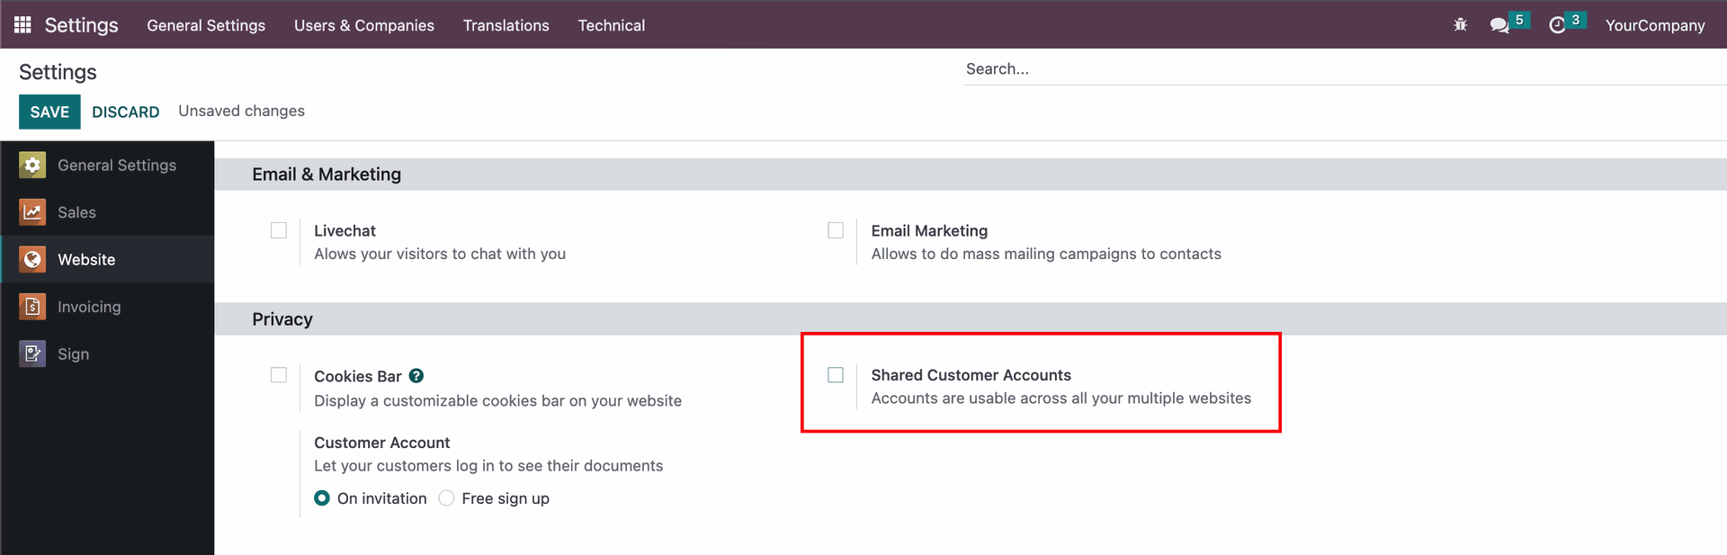Open the Translations menu

(506, 25)
